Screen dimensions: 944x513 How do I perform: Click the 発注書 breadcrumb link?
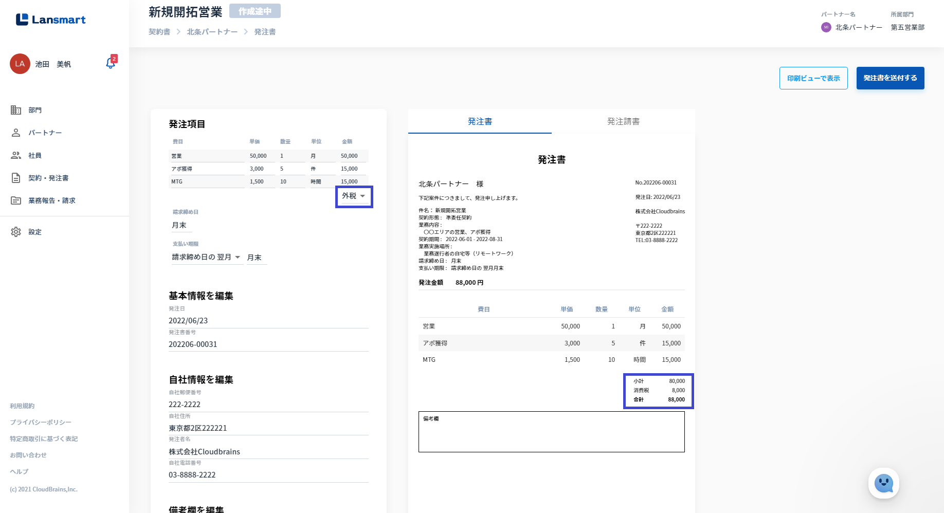tap(265, 32)
